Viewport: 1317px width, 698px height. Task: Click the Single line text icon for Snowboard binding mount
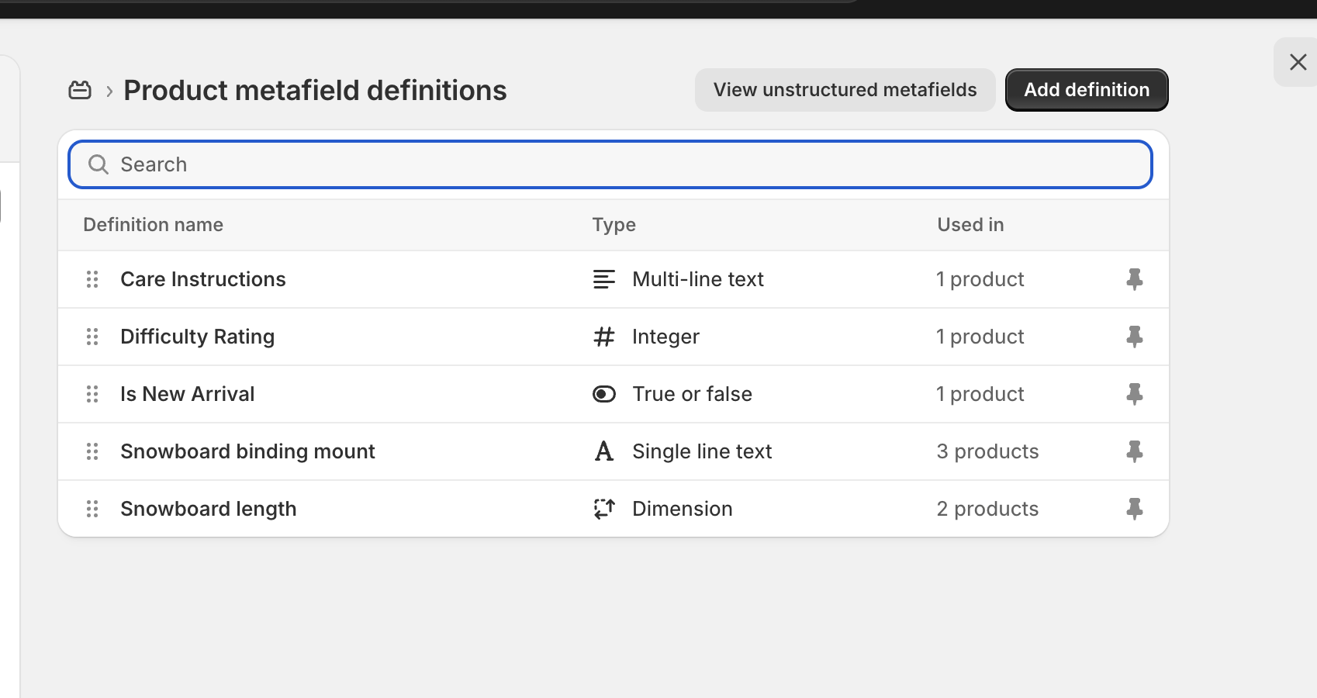[x=604, y=451]
